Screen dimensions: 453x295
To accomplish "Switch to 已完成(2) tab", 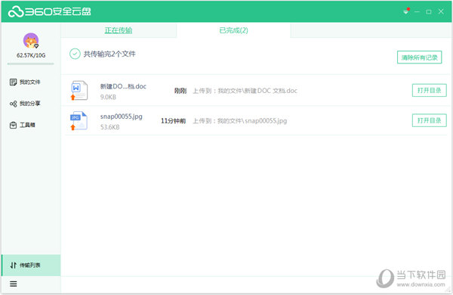I will point(233,30).
